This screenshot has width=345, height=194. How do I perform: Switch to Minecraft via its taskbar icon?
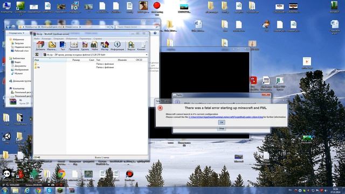pyautogui.click(x=60, y=190)
